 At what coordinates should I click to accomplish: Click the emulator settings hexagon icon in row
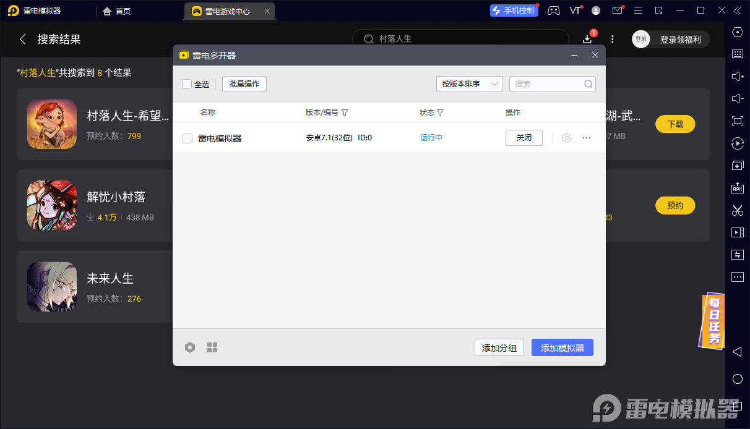[566, 138]
